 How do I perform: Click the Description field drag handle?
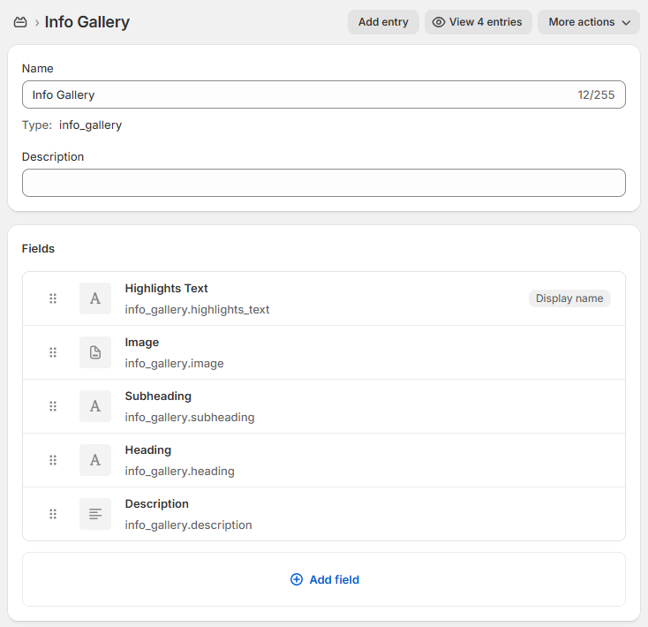click(x=53, y=514)
